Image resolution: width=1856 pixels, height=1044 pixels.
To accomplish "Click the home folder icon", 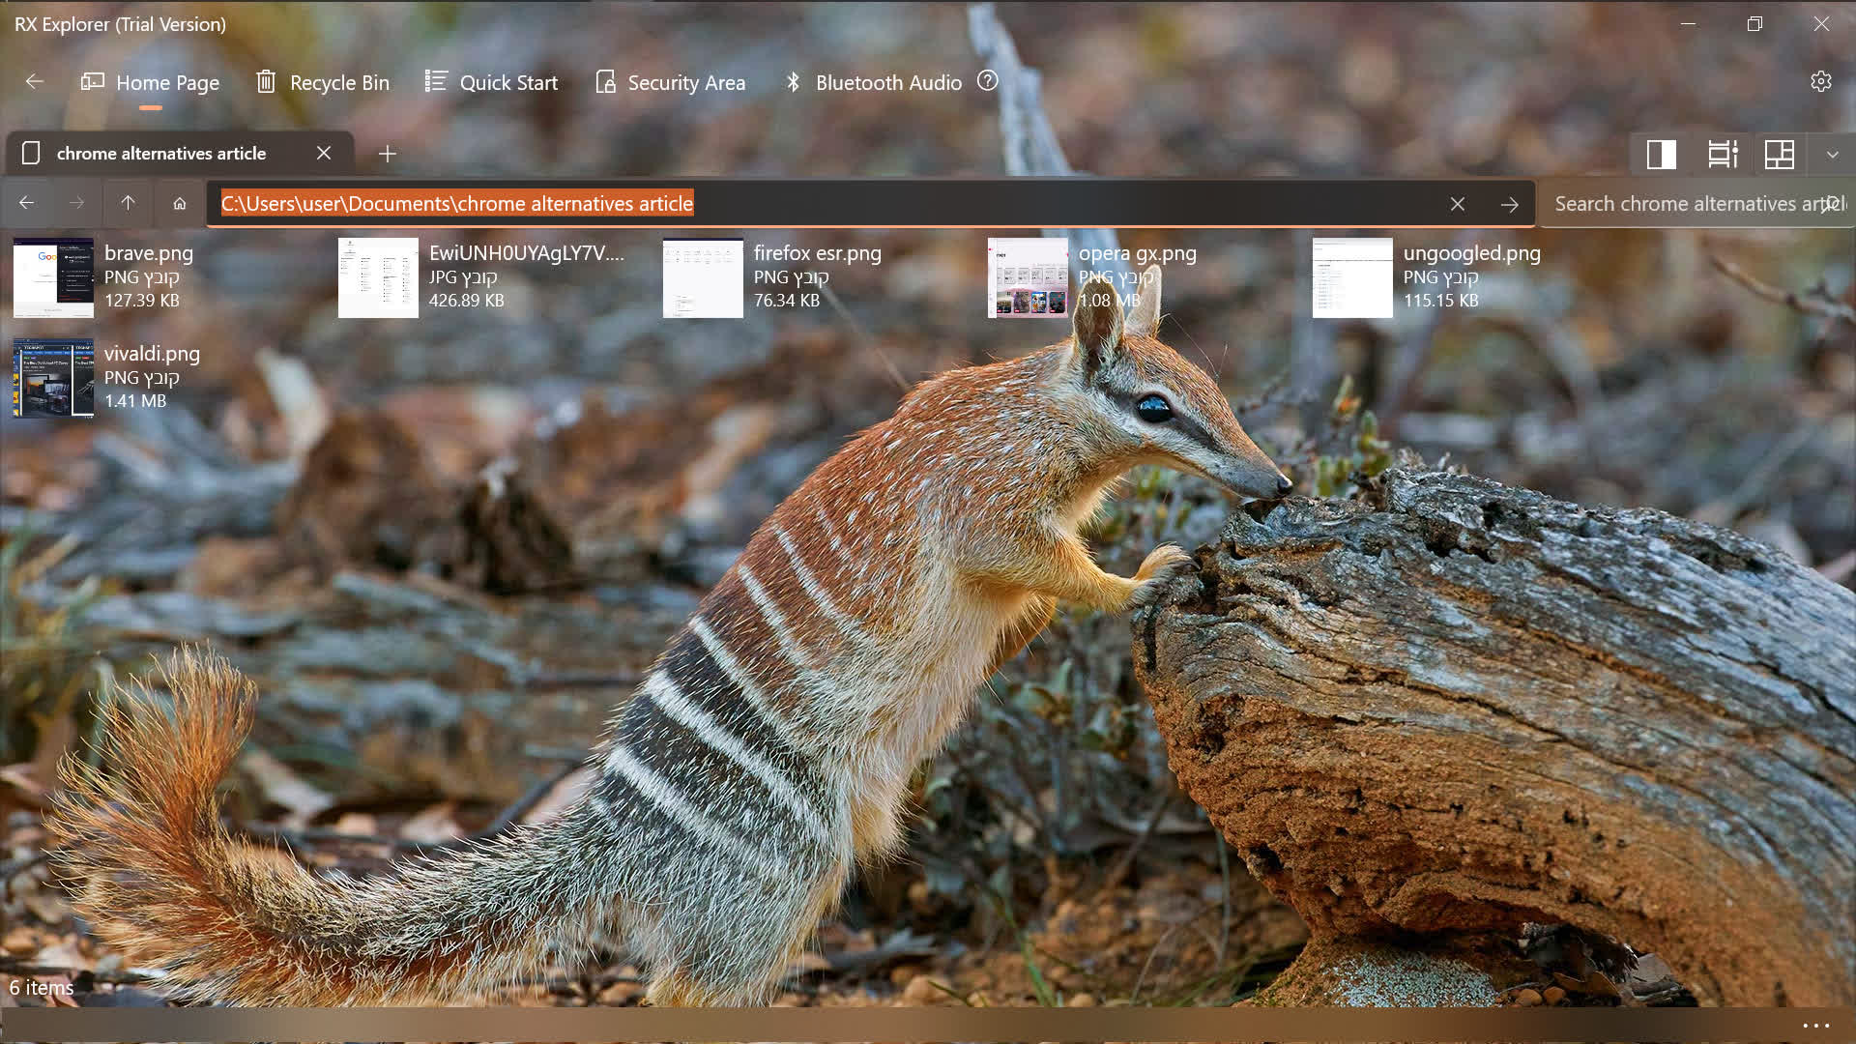I will [180, 203].
